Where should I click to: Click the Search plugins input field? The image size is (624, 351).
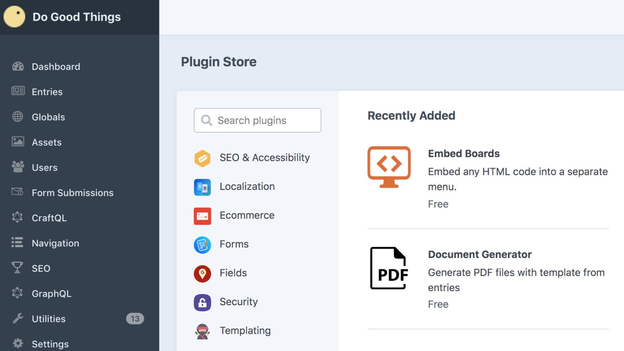pyautogui.click(x=257, y=120)
